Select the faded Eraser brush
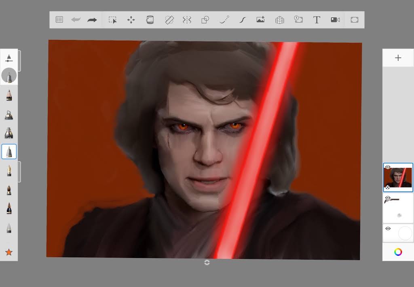 [9, 228]
